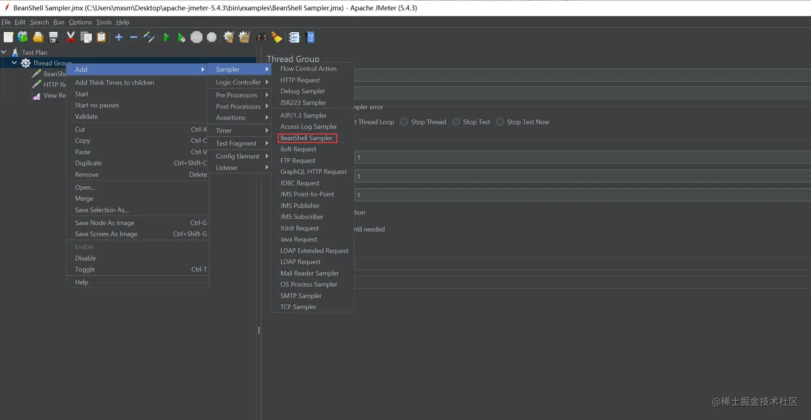Save the test plan with floppy icon
The image size is (811, 420).
(53, 37)
